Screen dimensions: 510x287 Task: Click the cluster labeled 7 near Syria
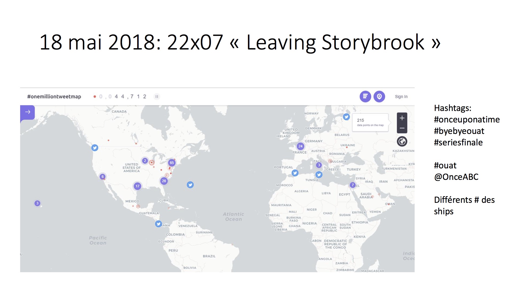point(352,185)
